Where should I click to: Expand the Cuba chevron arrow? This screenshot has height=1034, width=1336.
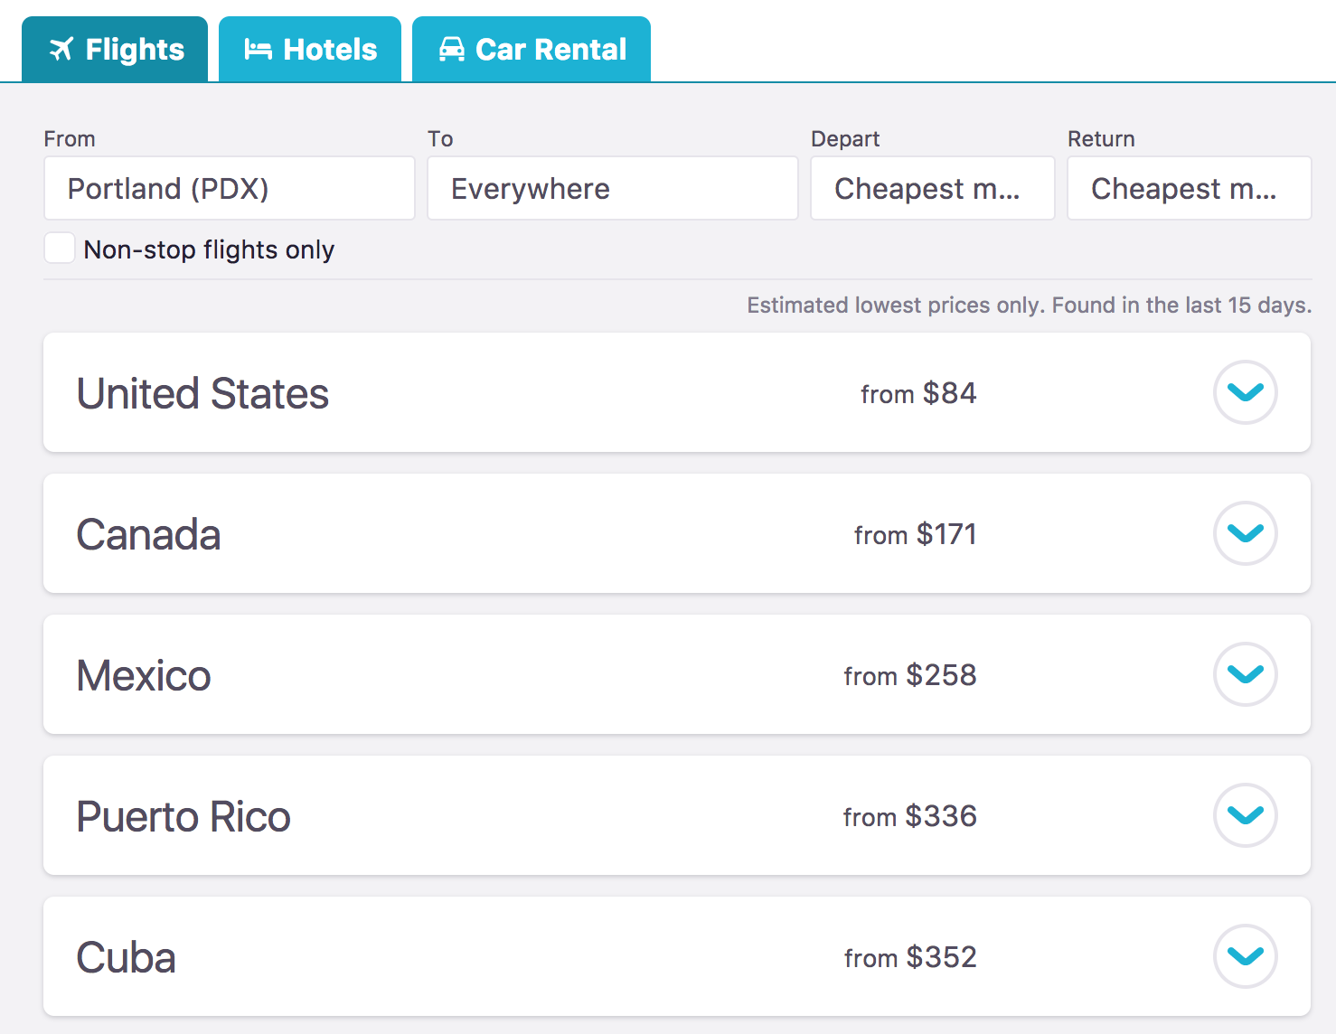[1245, 956]
